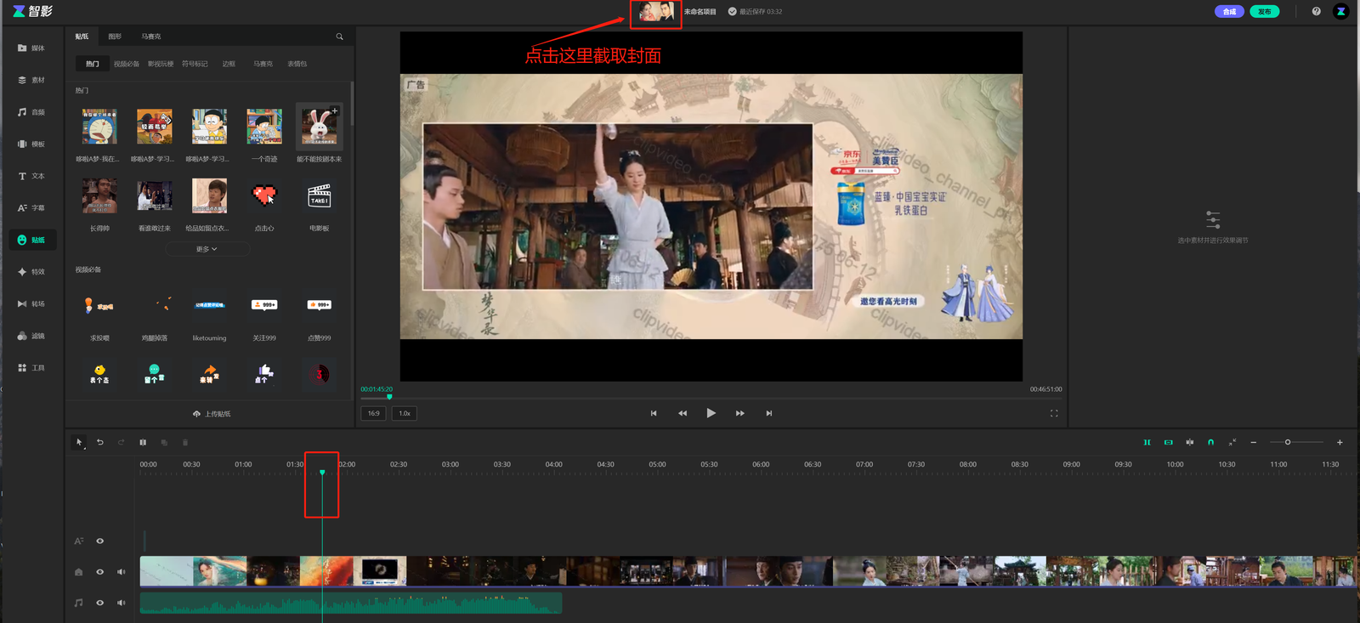Skip to the end of the video

click(x=769, y=413)
